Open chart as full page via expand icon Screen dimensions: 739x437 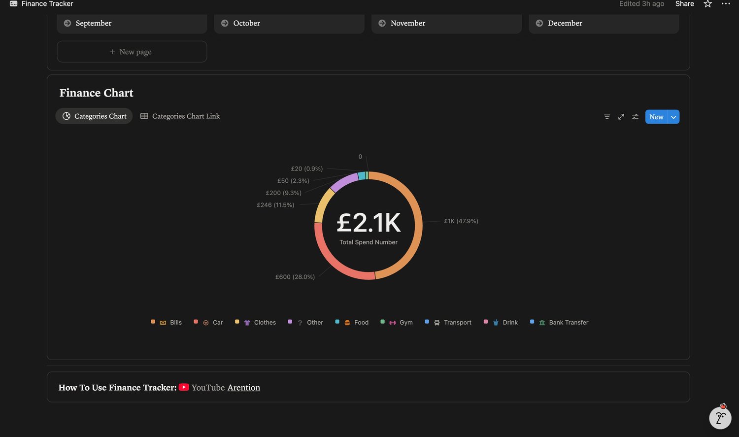point(621,117)
